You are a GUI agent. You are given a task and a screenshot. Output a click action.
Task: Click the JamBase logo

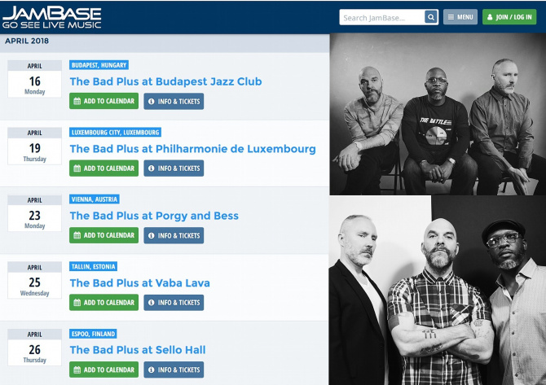tap(52, 17)
